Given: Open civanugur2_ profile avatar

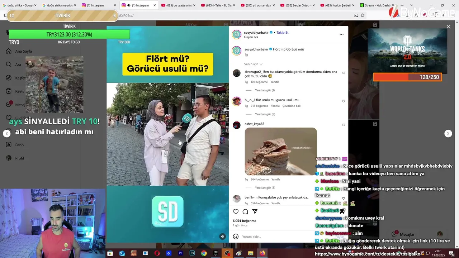Looking at the screenshot, I should click(x=237, y=73).
